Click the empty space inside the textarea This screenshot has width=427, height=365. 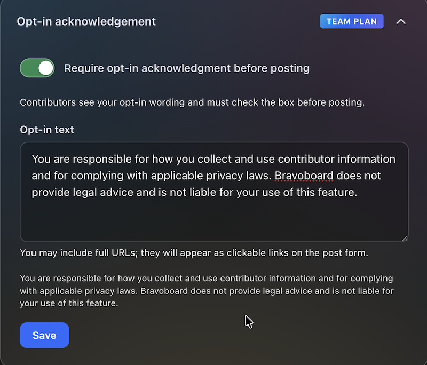[x=213, y=221]
